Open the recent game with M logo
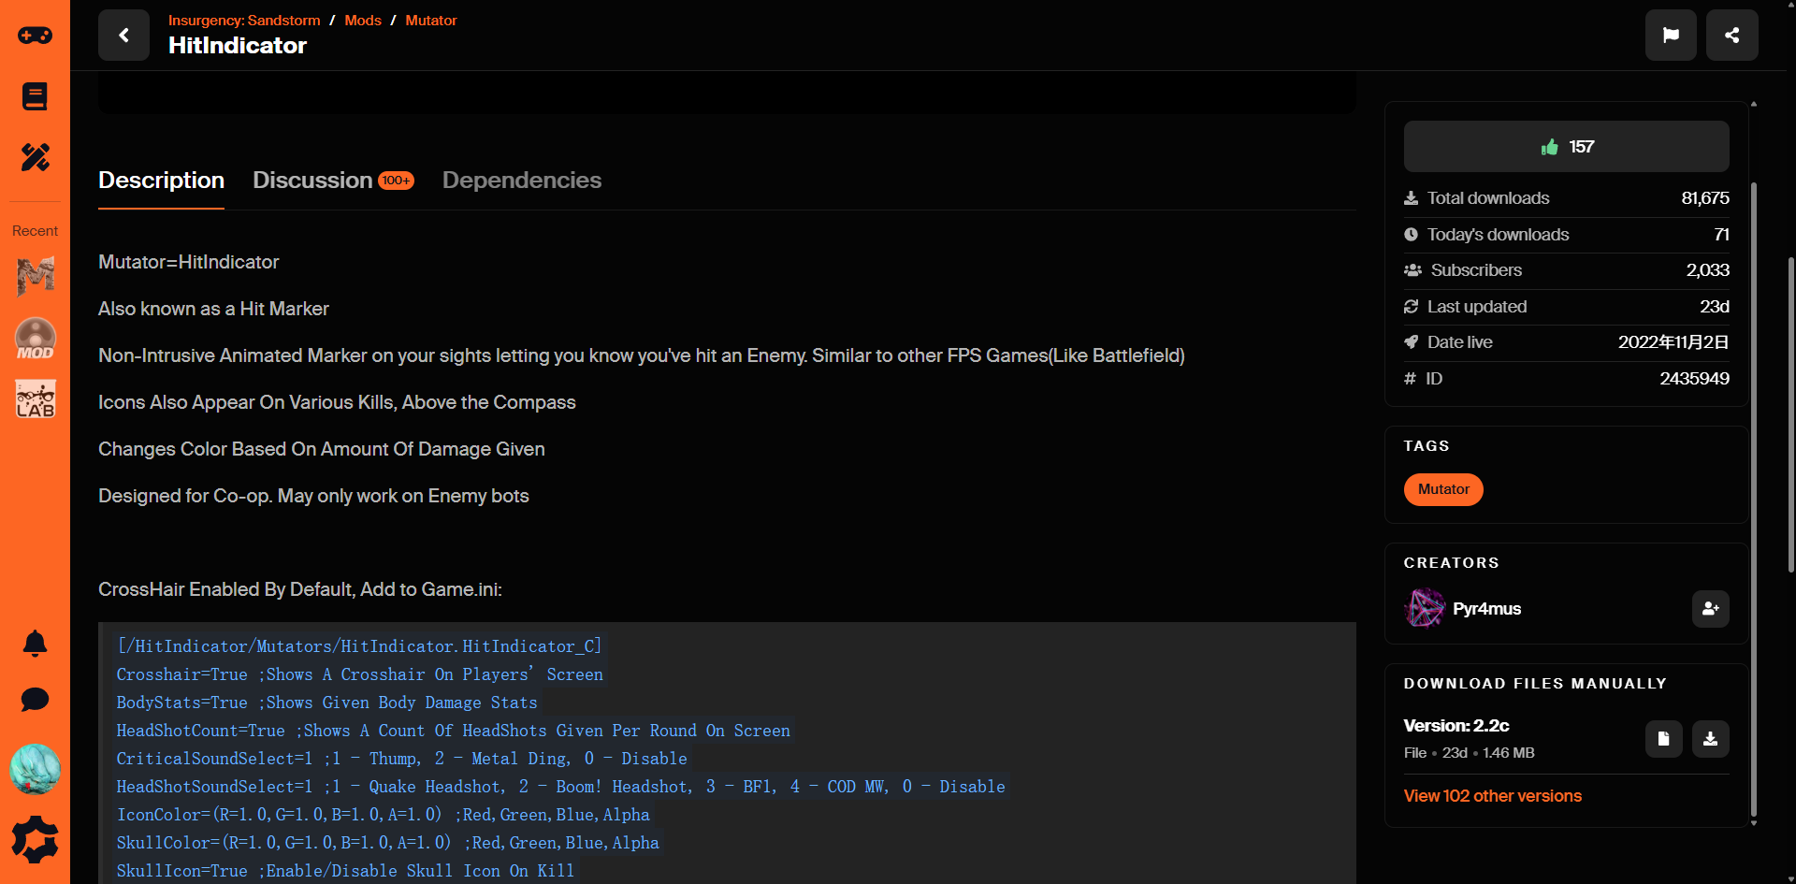This screenshot has height=884, width=1796. click(35, 276)
